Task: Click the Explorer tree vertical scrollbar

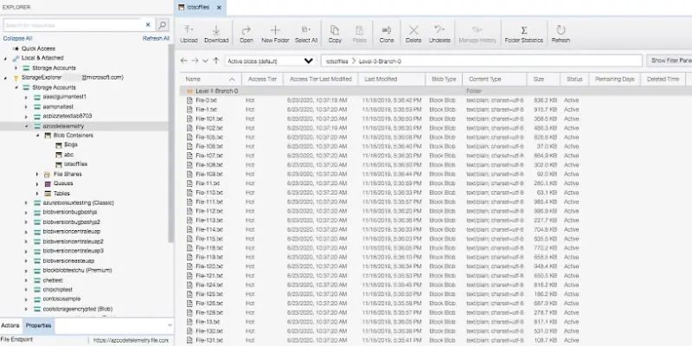Action: point(170,143)
